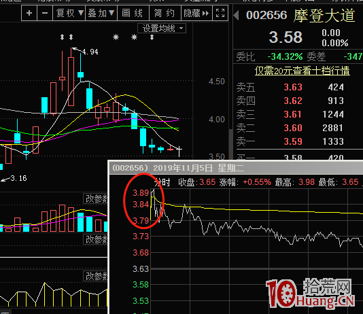Select the 画线 drawing tool
Image resolution: width=363 pixels, height=314 pixels.
click(x=133, y=13)
